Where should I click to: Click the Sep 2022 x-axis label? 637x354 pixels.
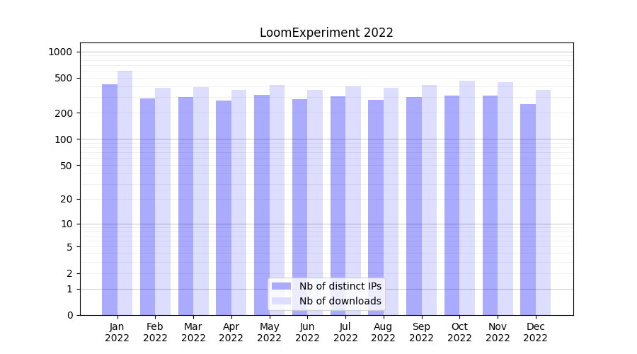pos(421,332)
